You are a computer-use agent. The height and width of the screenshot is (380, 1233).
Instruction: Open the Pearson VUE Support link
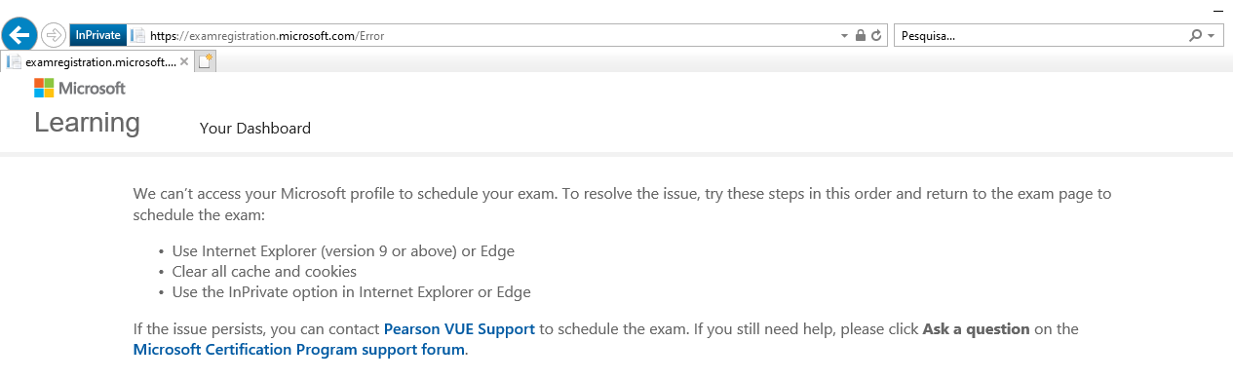click(x=459, y=329)
